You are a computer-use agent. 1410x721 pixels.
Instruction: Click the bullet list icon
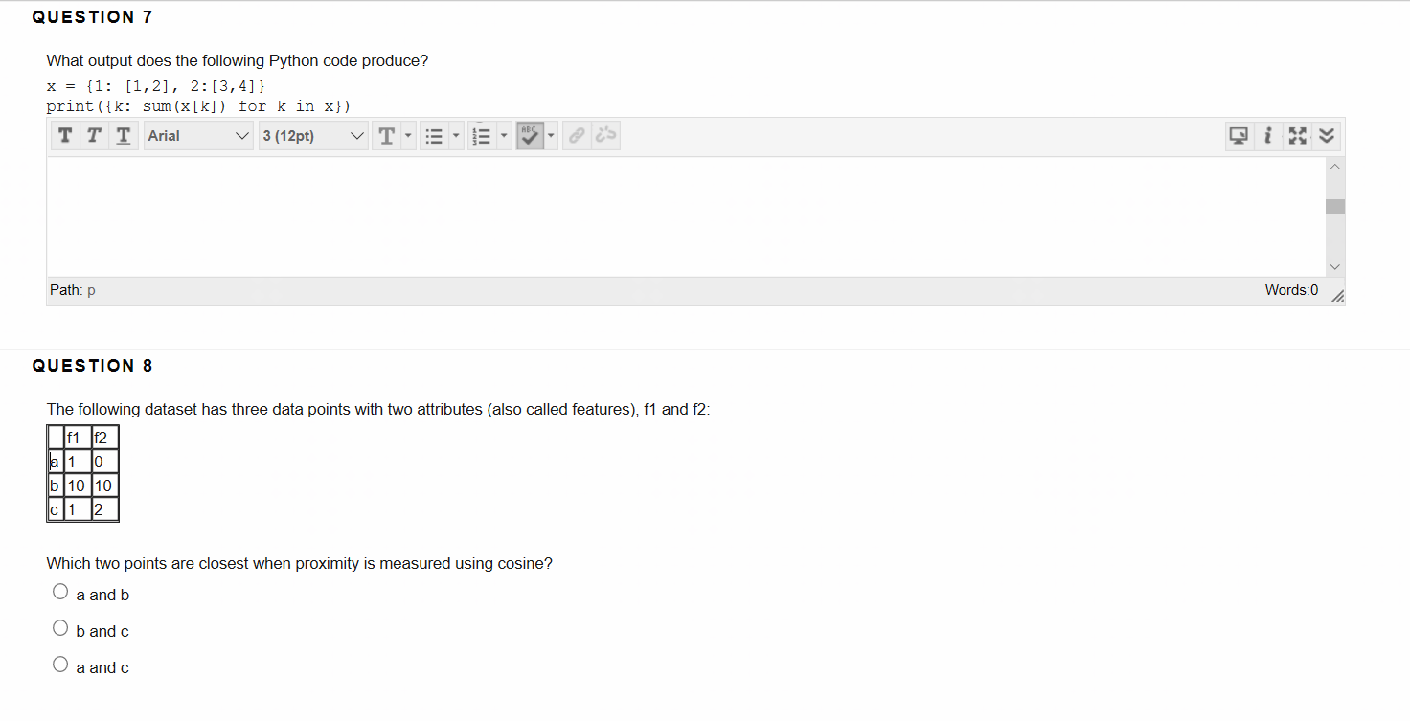coord(433,136)
